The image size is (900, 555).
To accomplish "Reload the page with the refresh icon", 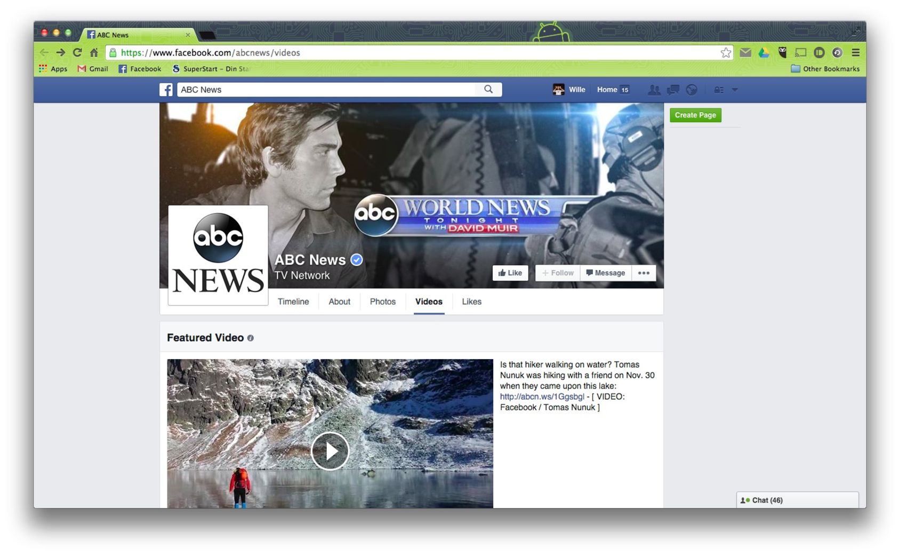I will (77, 52).
